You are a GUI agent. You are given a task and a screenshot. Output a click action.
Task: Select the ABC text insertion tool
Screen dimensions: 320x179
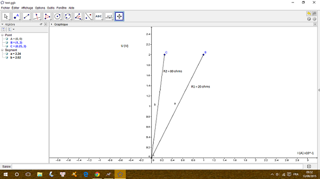[x=98, y=16]
